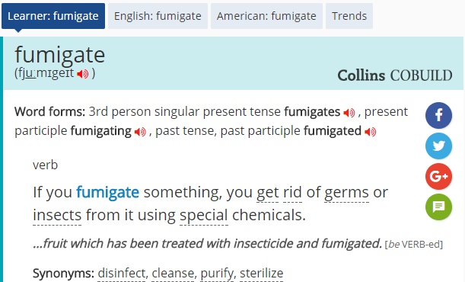This screenshot has height=282, width=465.
Task: Open the synonym link sterilize
Action: click(x=262, y=273)
